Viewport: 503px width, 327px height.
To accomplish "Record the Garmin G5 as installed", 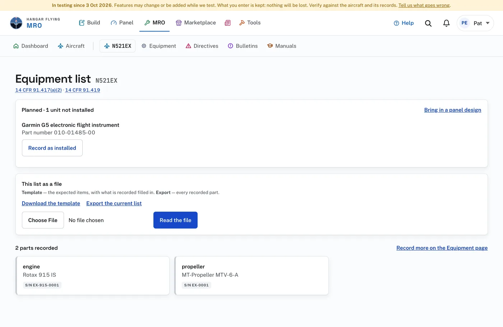I will [x=52, y=148].
